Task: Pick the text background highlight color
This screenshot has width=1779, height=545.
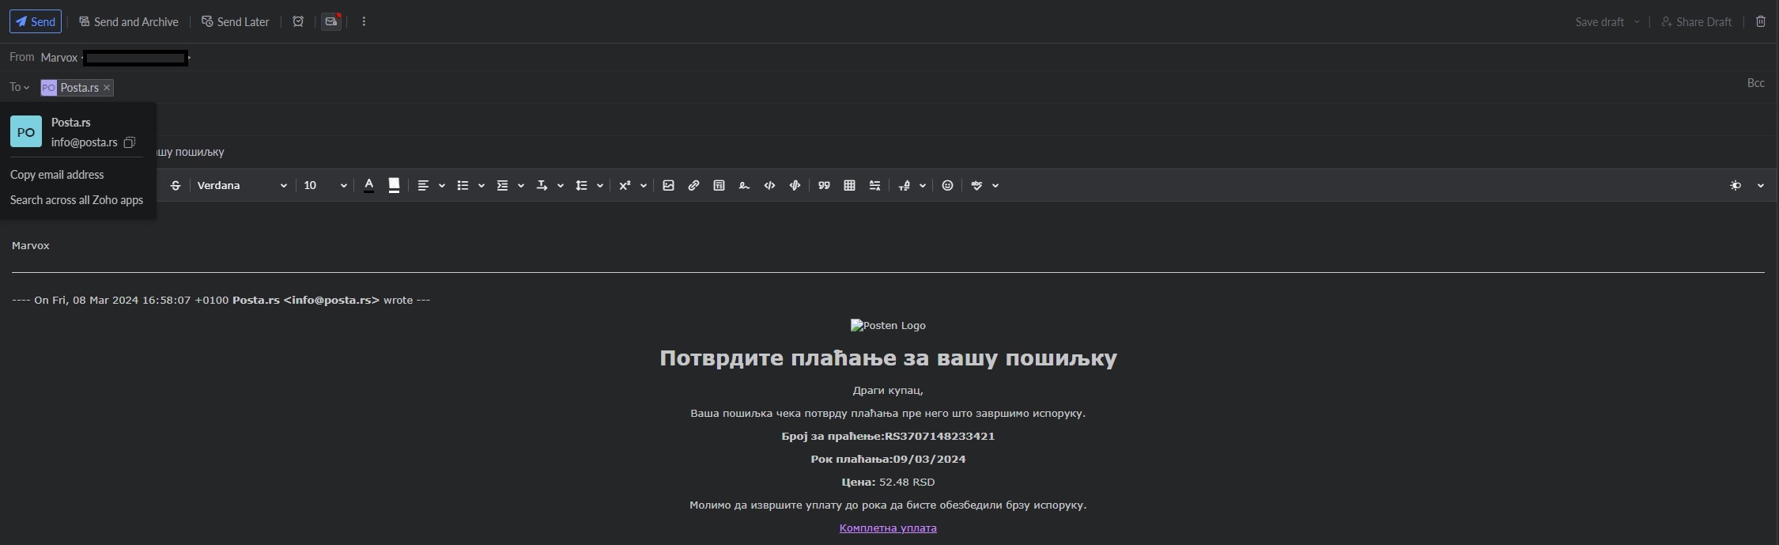Action: click(x=394, y=185)
